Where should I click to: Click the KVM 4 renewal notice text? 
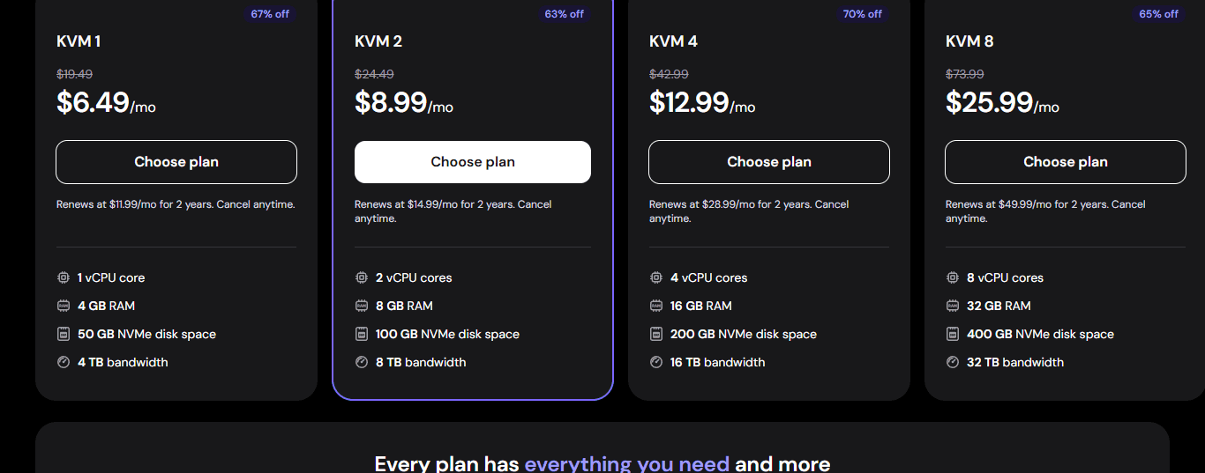click(x=749, y=211)
